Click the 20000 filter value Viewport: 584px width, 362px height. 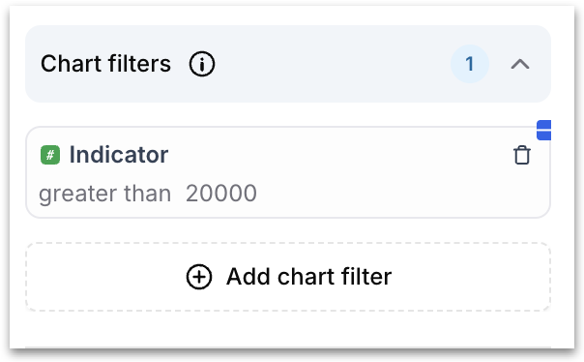click(221, 194)
